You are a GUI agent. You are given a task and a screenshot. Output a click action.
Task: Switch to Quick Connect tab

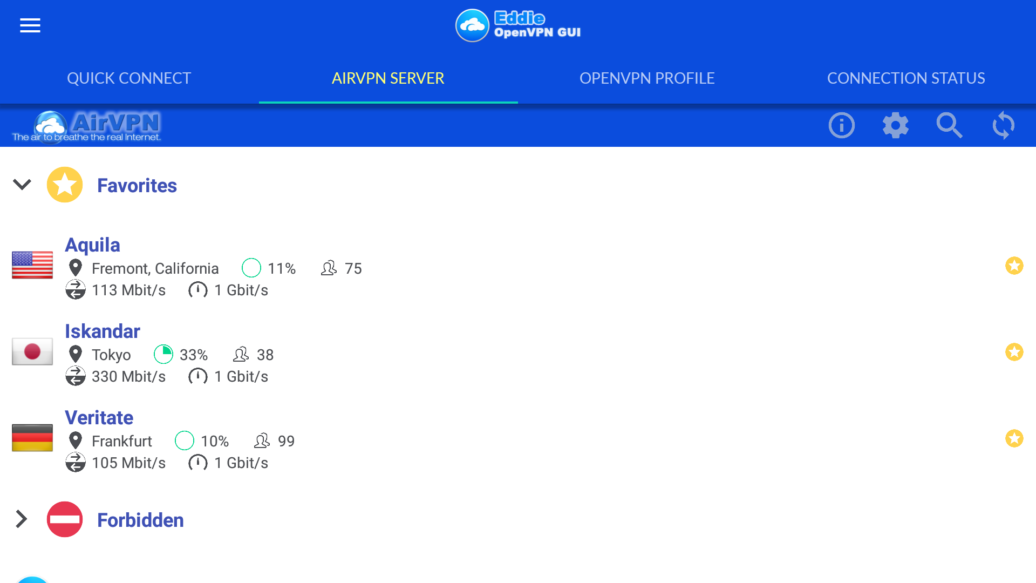click(129, 78)
